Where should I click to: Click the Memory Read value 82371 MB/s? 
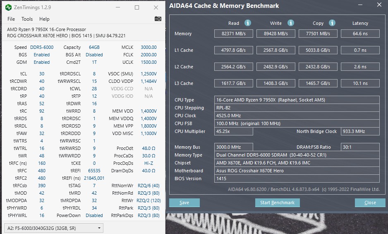click(x=234, y=34)
